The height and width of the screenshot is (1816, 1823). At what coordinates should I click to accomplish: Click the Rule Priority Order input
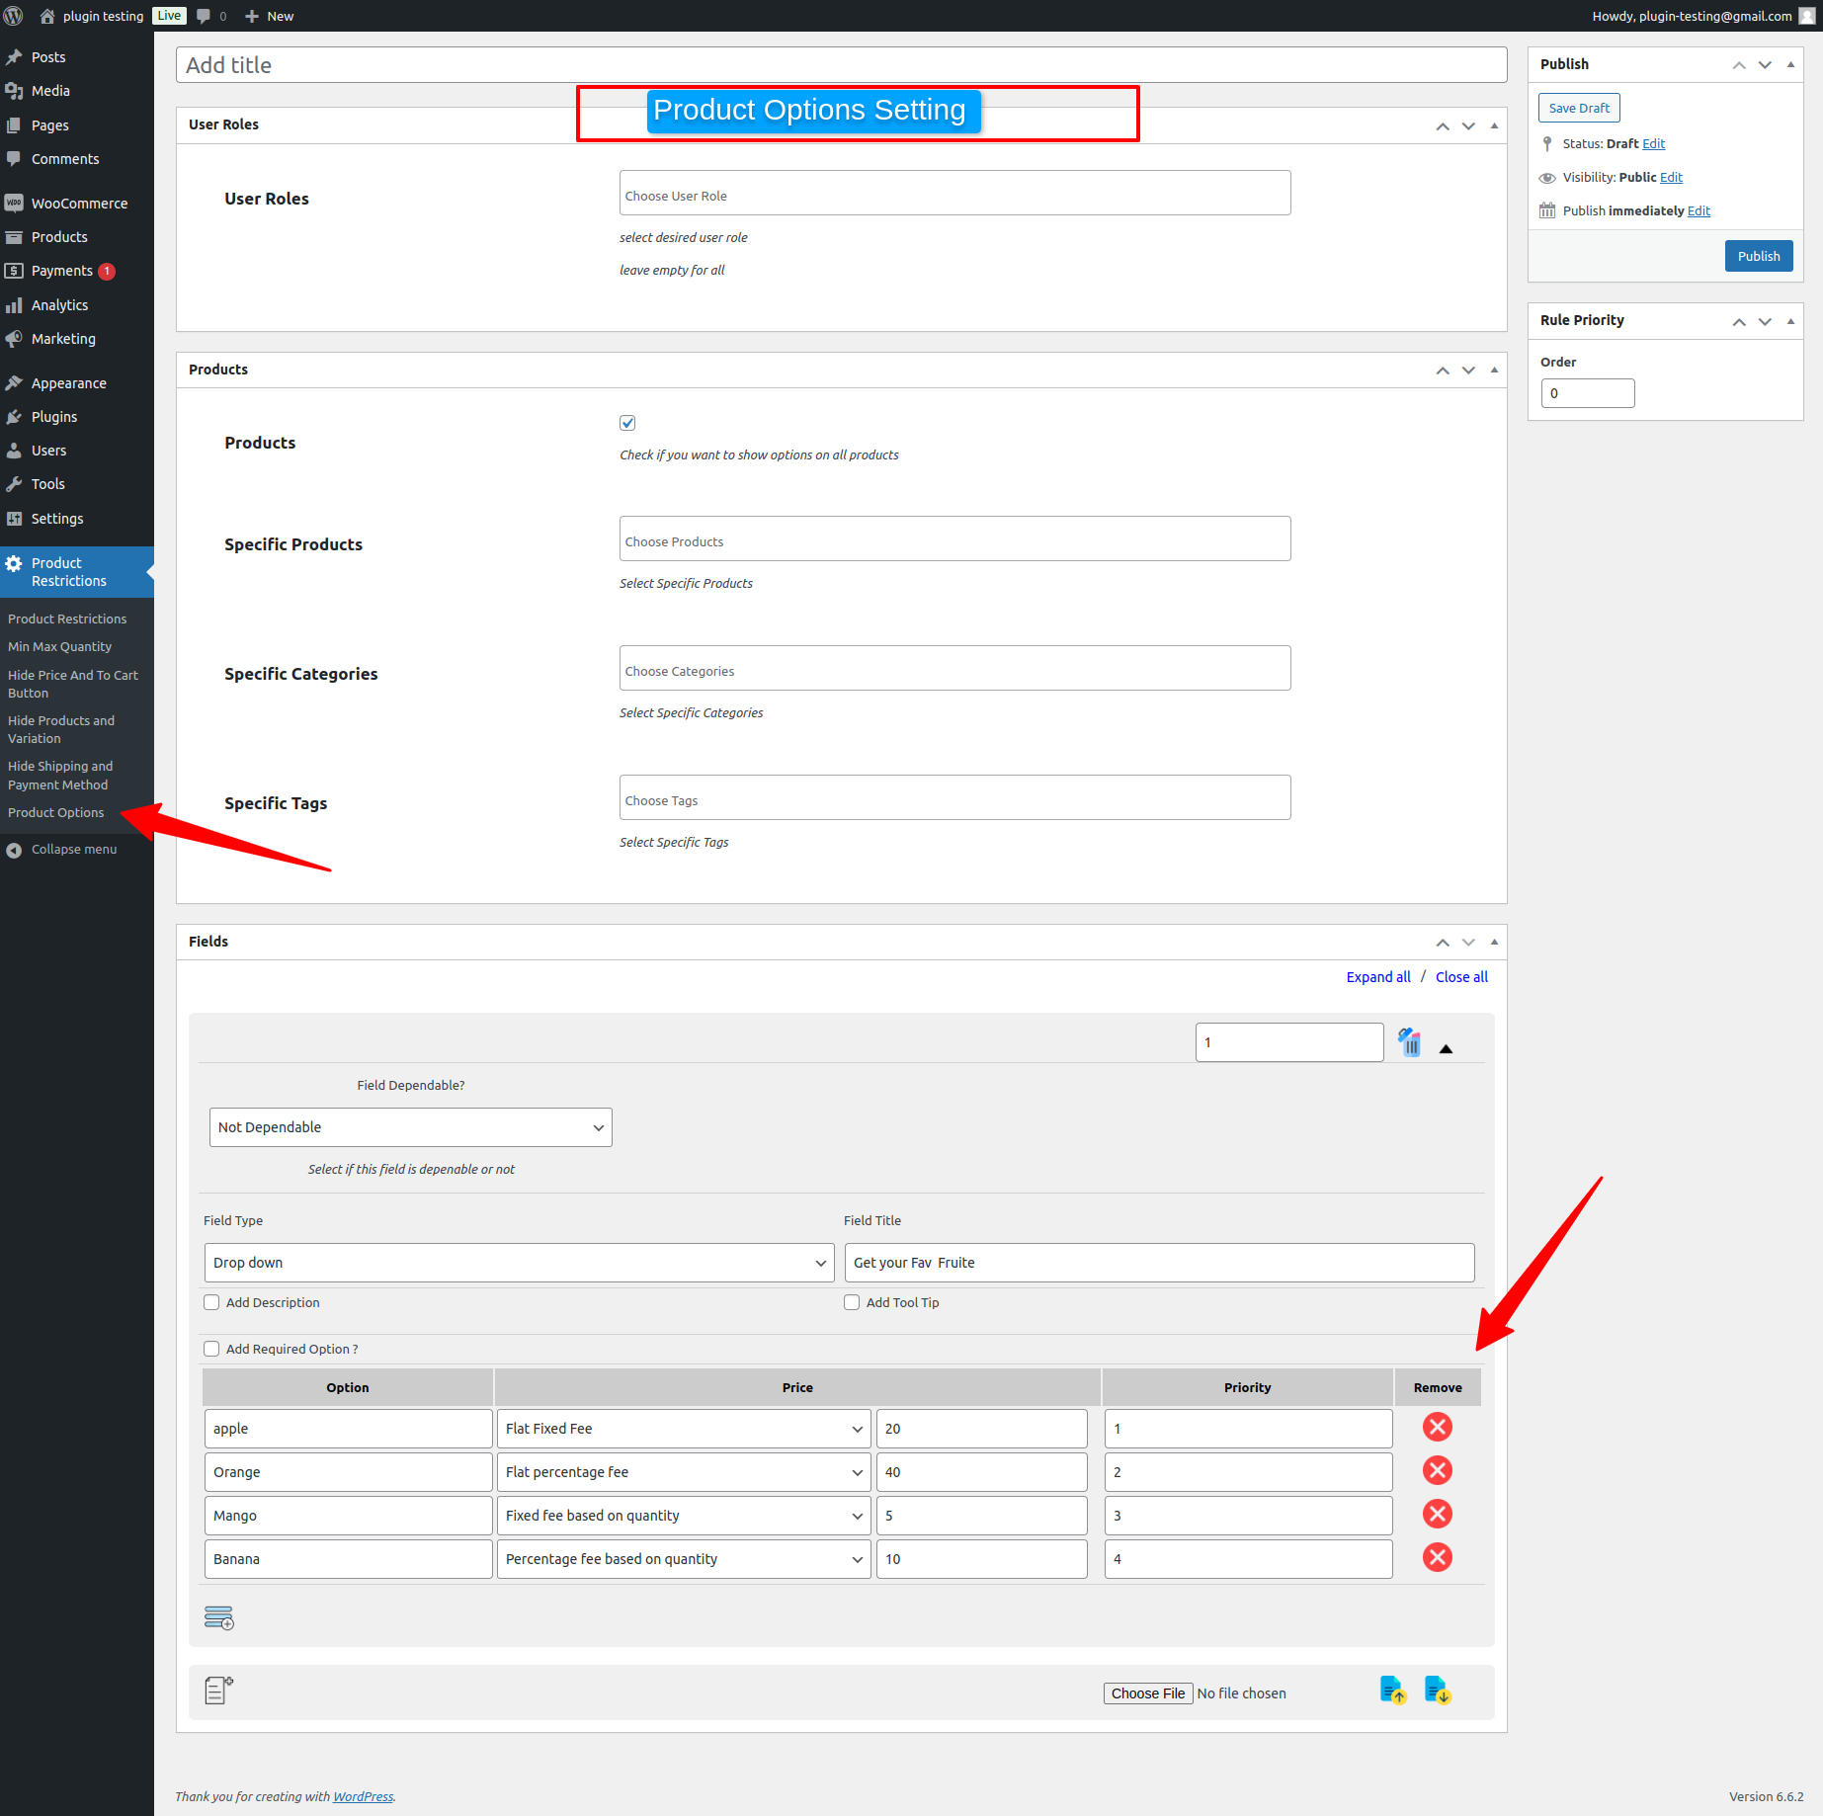pos(1588,393)
